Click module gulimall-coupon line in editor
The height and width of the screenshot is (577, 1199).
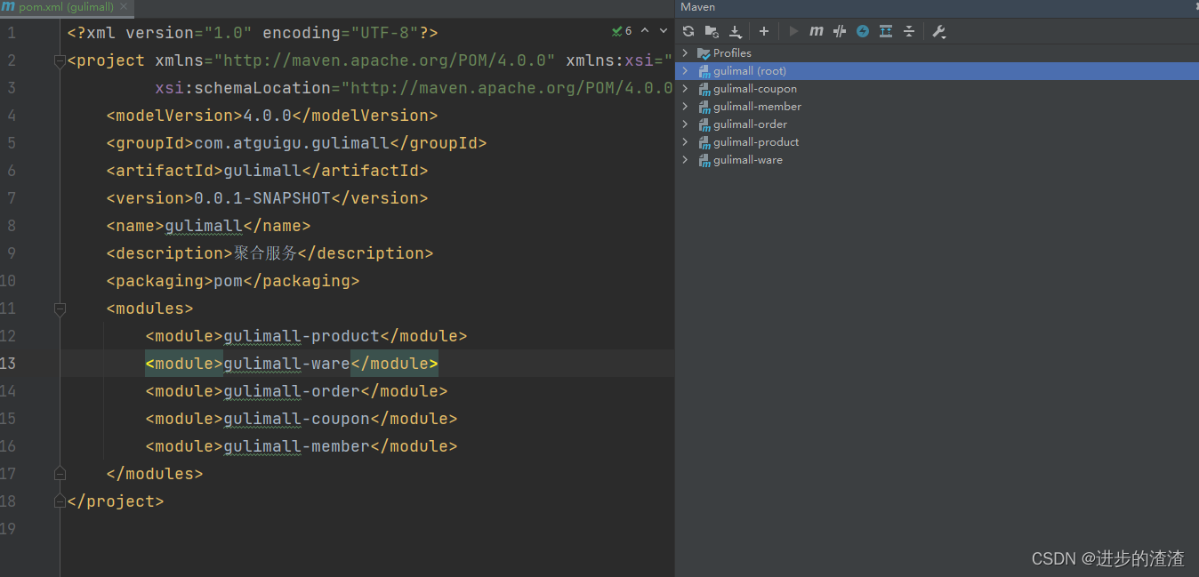tap(302, 419)
